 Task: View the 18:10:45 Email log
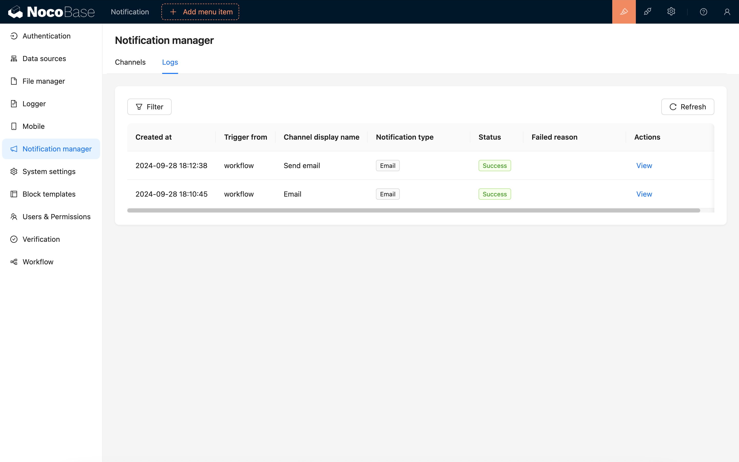644,194
